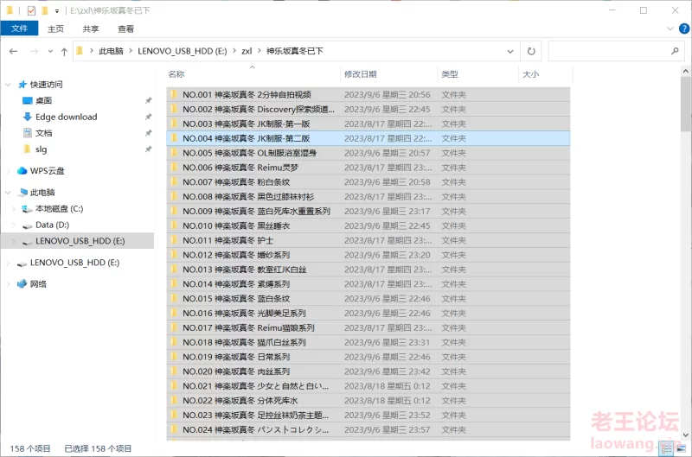The height and width of the screenshot is (457, 692).
Task: Switch to large icons view in status bar
Action: pyautogui.click(x=681, y=448)
